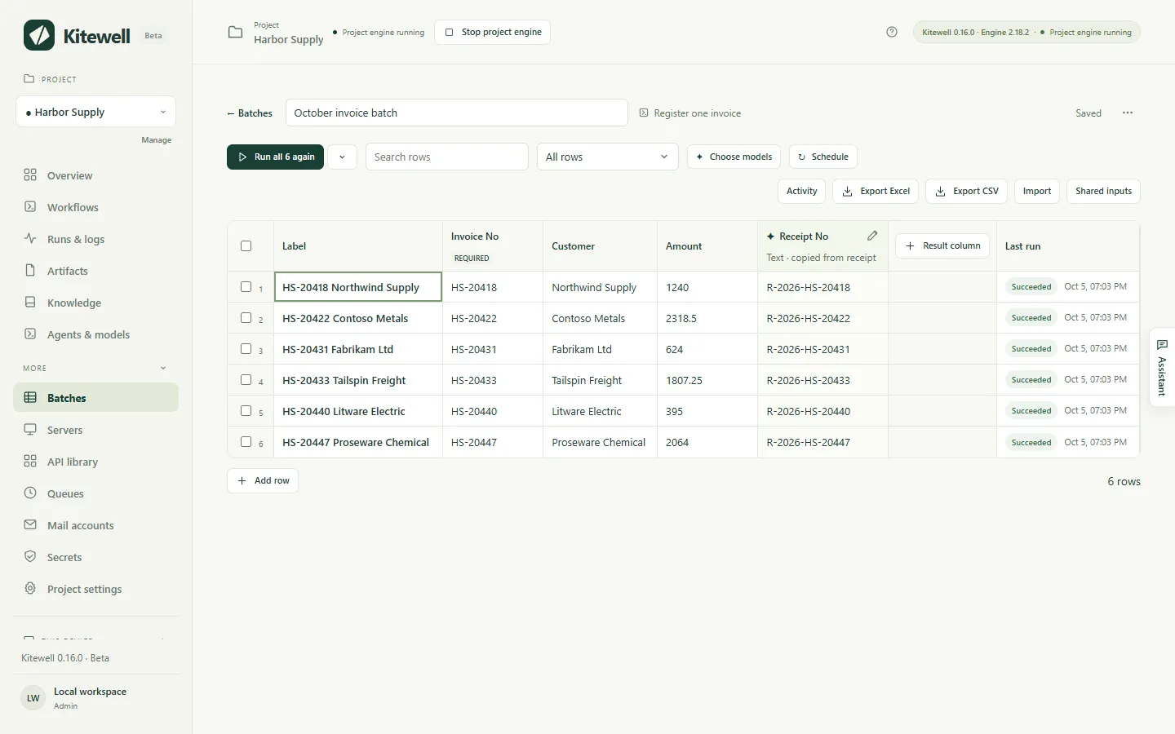Check the HS-20431 Fabrikam Ltd row checkbox
Image resolution: width=1175 pixels, height=734 pixels.
pyautogui.click(x=246, y=348)
